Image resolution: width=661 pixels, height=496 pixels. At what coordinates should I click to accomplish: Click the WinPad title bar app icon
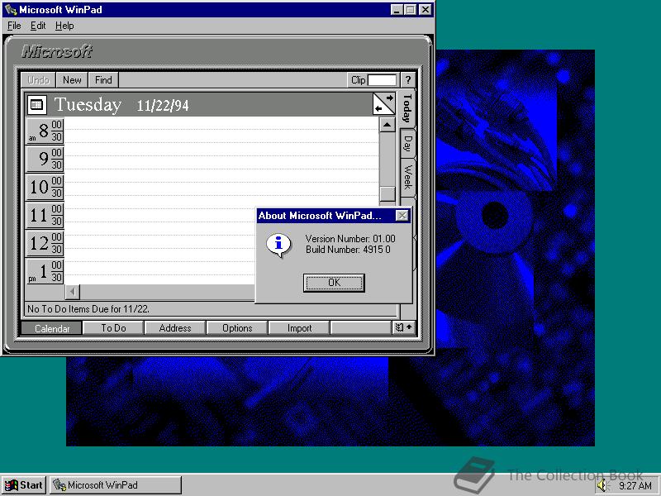pyautogui.click(x=11, y=9)
